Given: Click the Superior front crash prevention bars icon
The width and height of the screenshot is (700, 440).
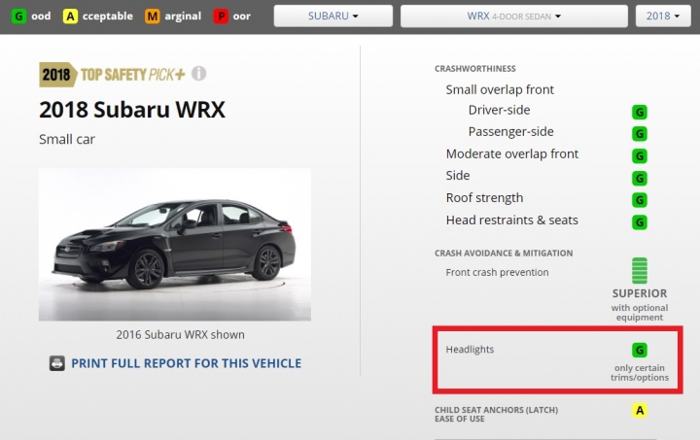Looking at the screenshot, I should tap(640, 270).
